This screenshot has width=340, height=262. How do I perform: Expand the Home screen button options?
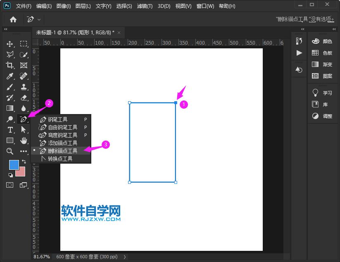[x=38, y=19]
